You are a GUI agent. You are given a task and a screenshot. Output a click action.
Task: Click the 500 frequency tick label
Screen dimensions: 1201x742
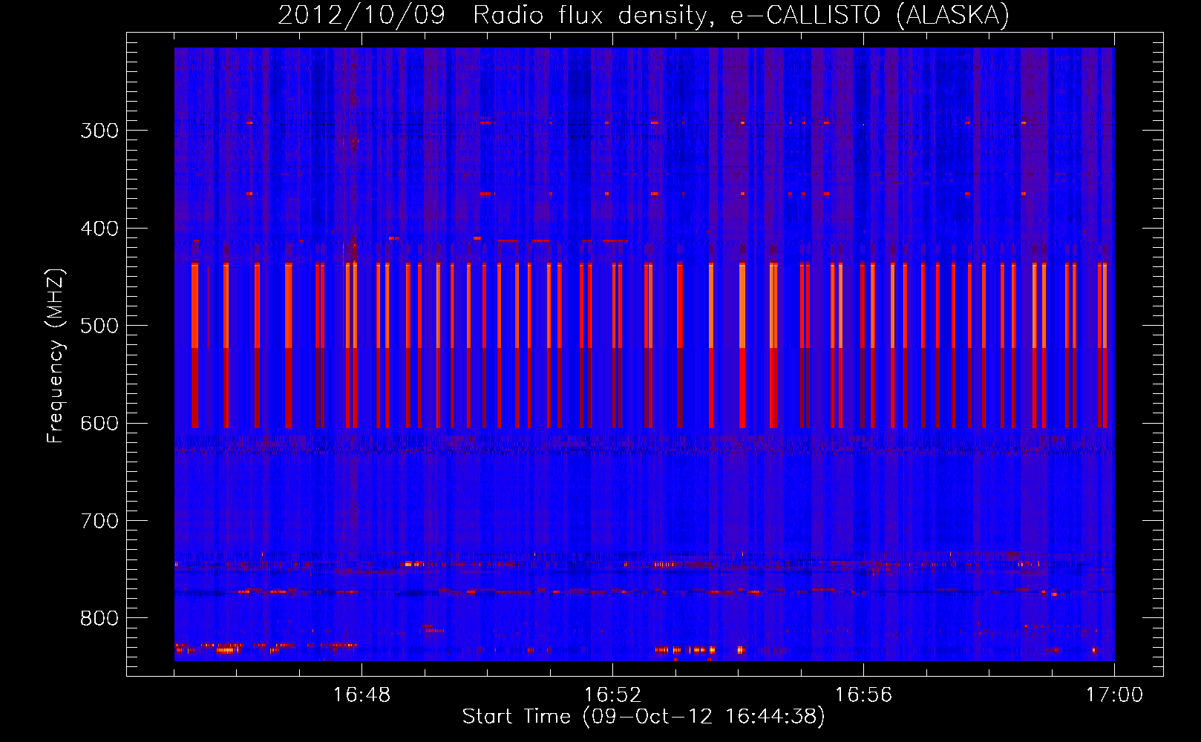99,326
